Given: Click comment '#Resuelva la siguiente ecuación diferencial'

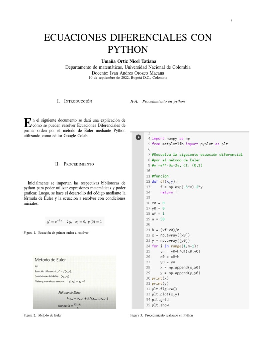Looking at the screenshot, I should tap(197, 155).
